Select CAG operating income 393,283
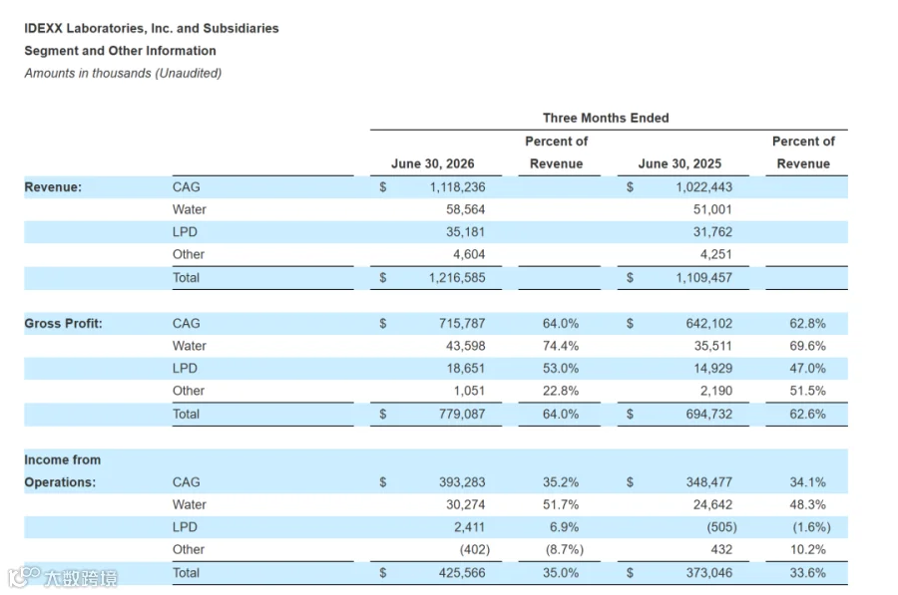The height and width of the screenshot is (595, 898). [462, 482]
